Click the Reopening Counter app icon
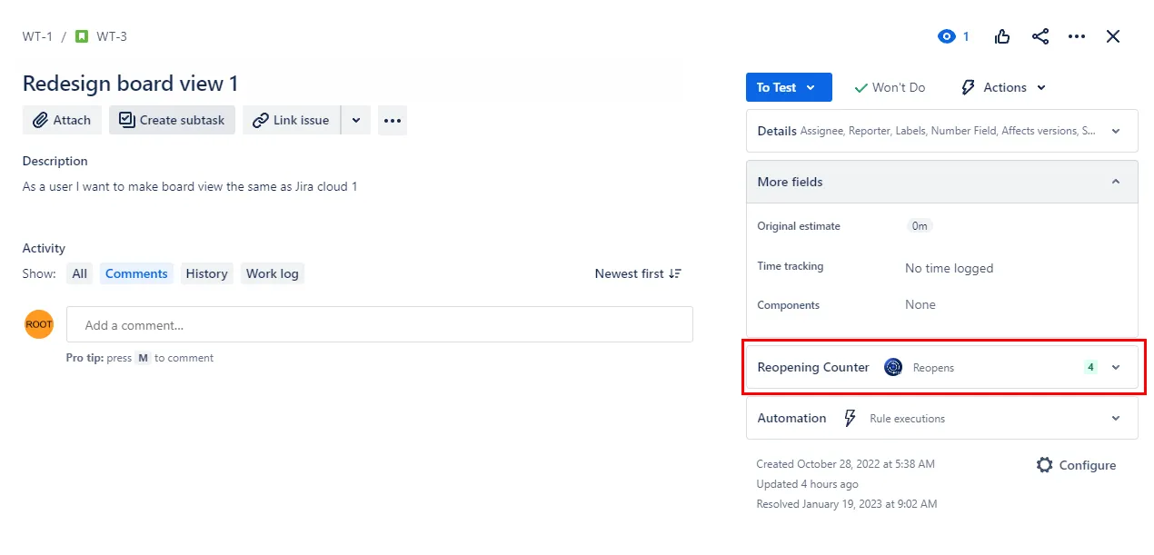The height and width of the screenshot is (555, 1154). (893, 367)
